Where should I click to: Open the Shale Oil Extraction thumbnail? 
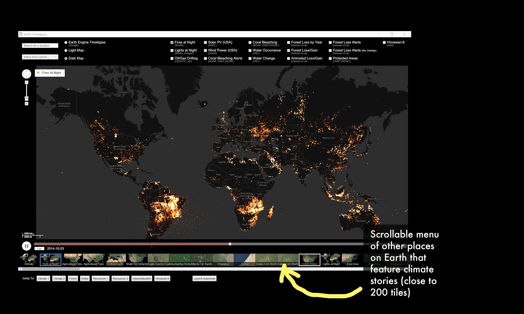(x=137, y=260)
